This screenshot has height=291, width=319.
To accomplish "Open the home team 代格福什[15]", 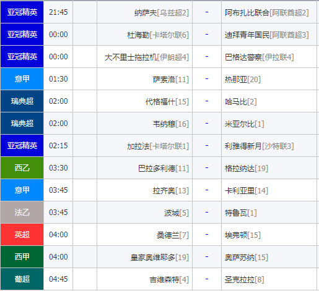I will tap(167, 102).
